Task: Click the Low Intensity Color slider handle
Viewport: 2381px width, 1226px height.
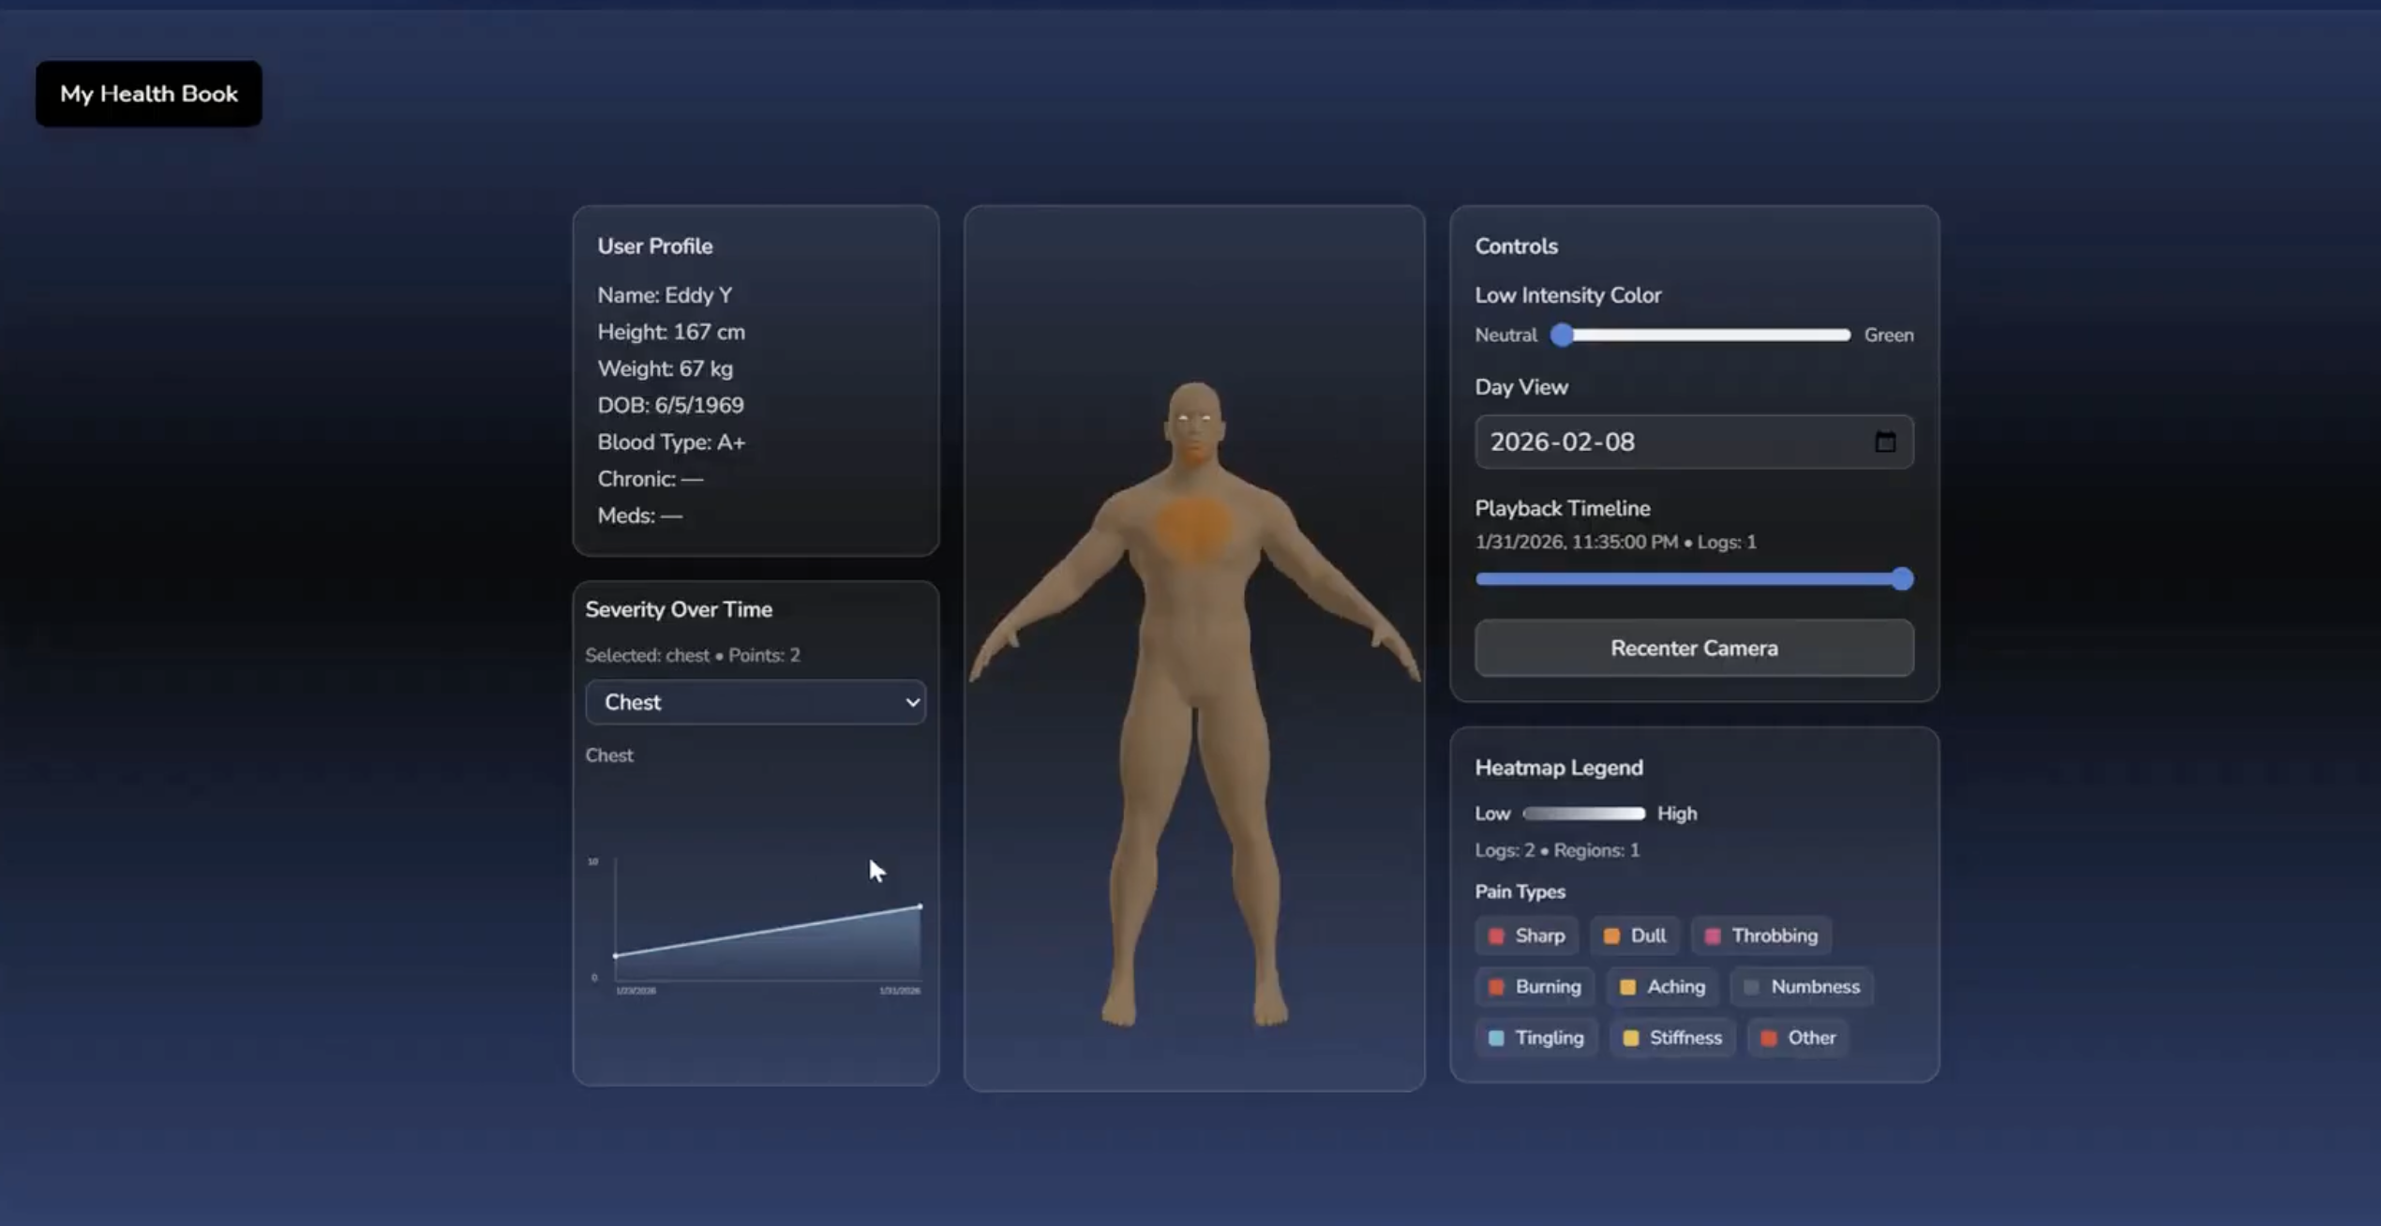Action: coord(1562,335)
